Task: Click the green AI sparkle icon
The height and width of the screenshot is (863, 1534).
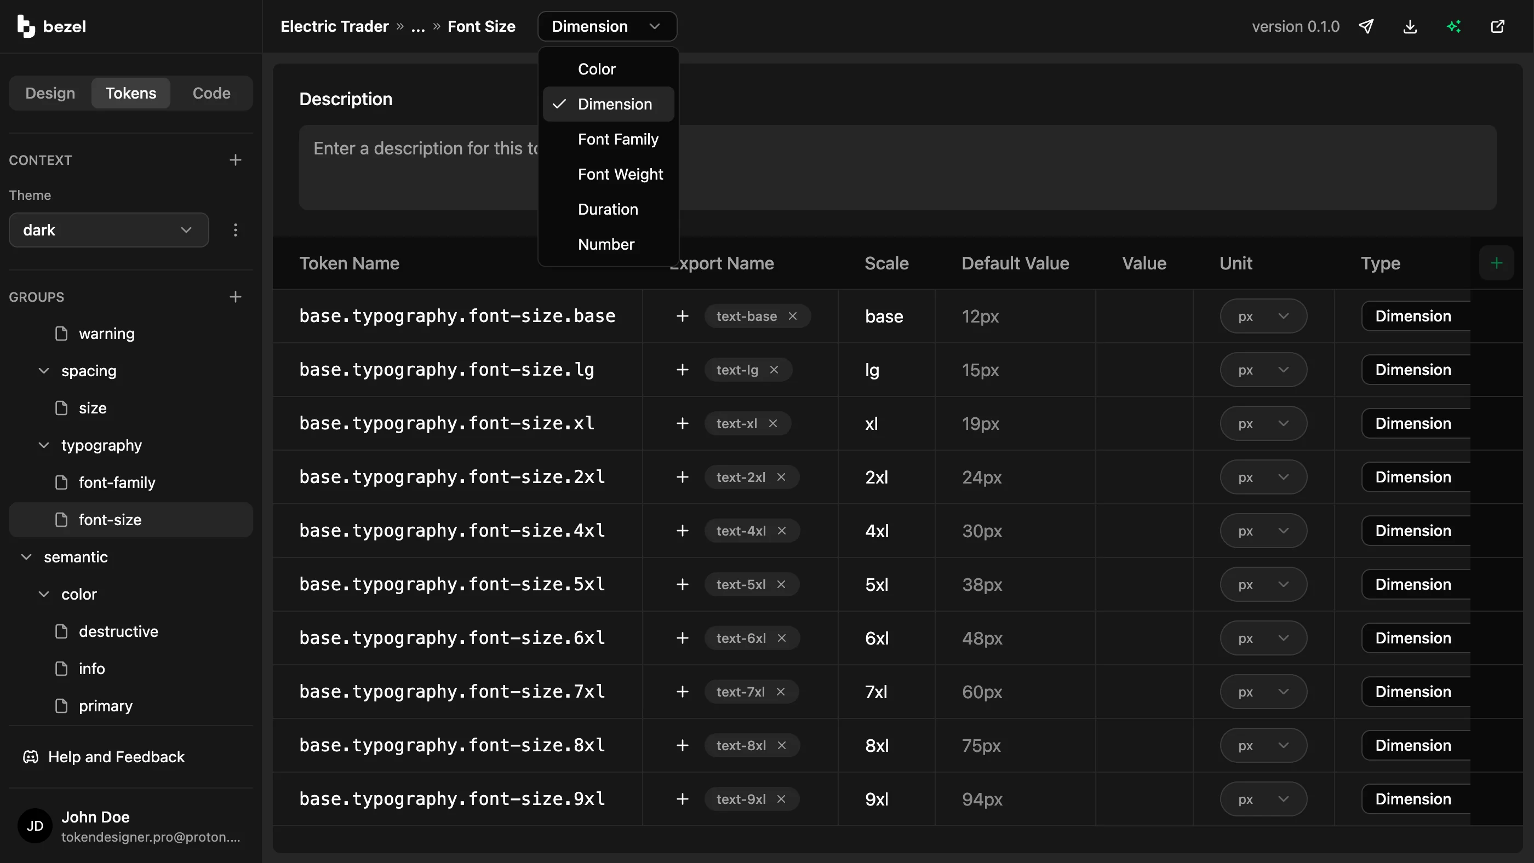Action: [x=1453, y=26]
